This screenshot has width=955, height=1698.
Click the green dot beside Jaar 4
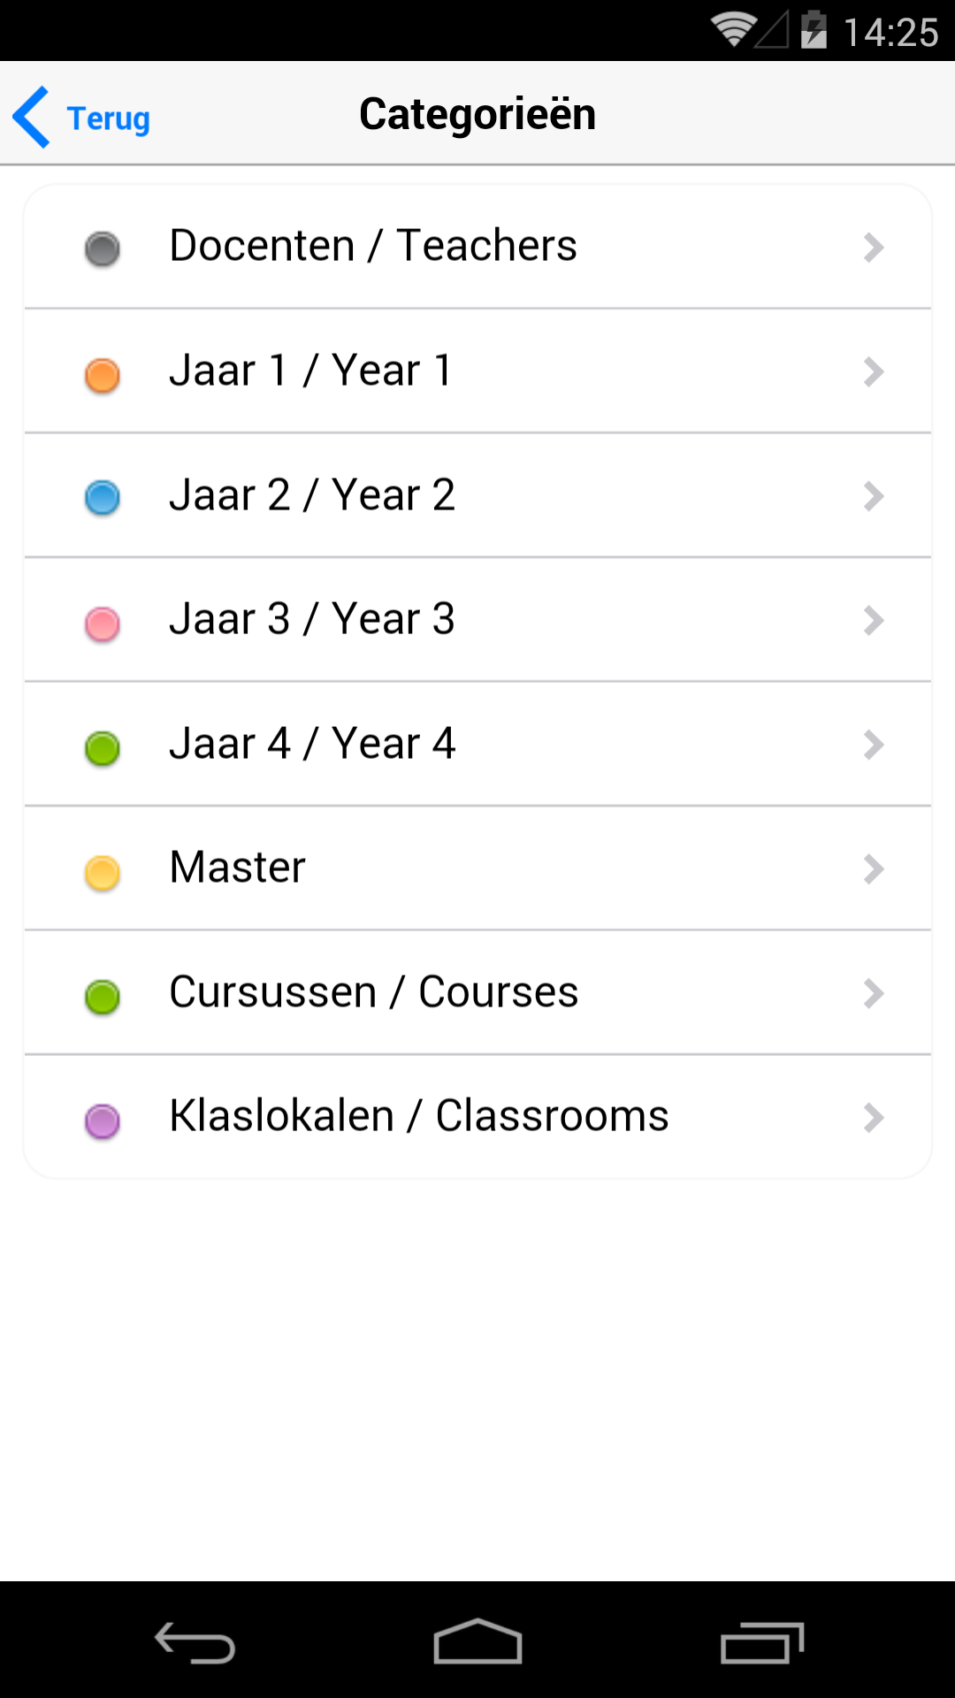103,748
